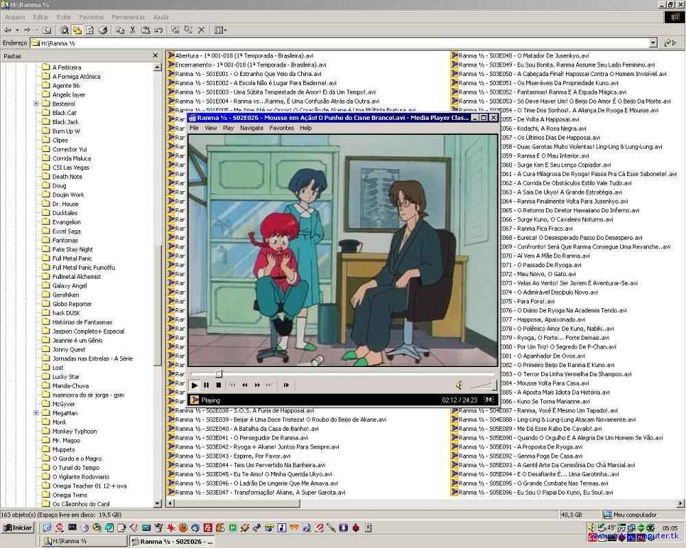Switch to Ranma ½ - S02E026 taskbar button
The image size is (686, 548).
point(172,541)
